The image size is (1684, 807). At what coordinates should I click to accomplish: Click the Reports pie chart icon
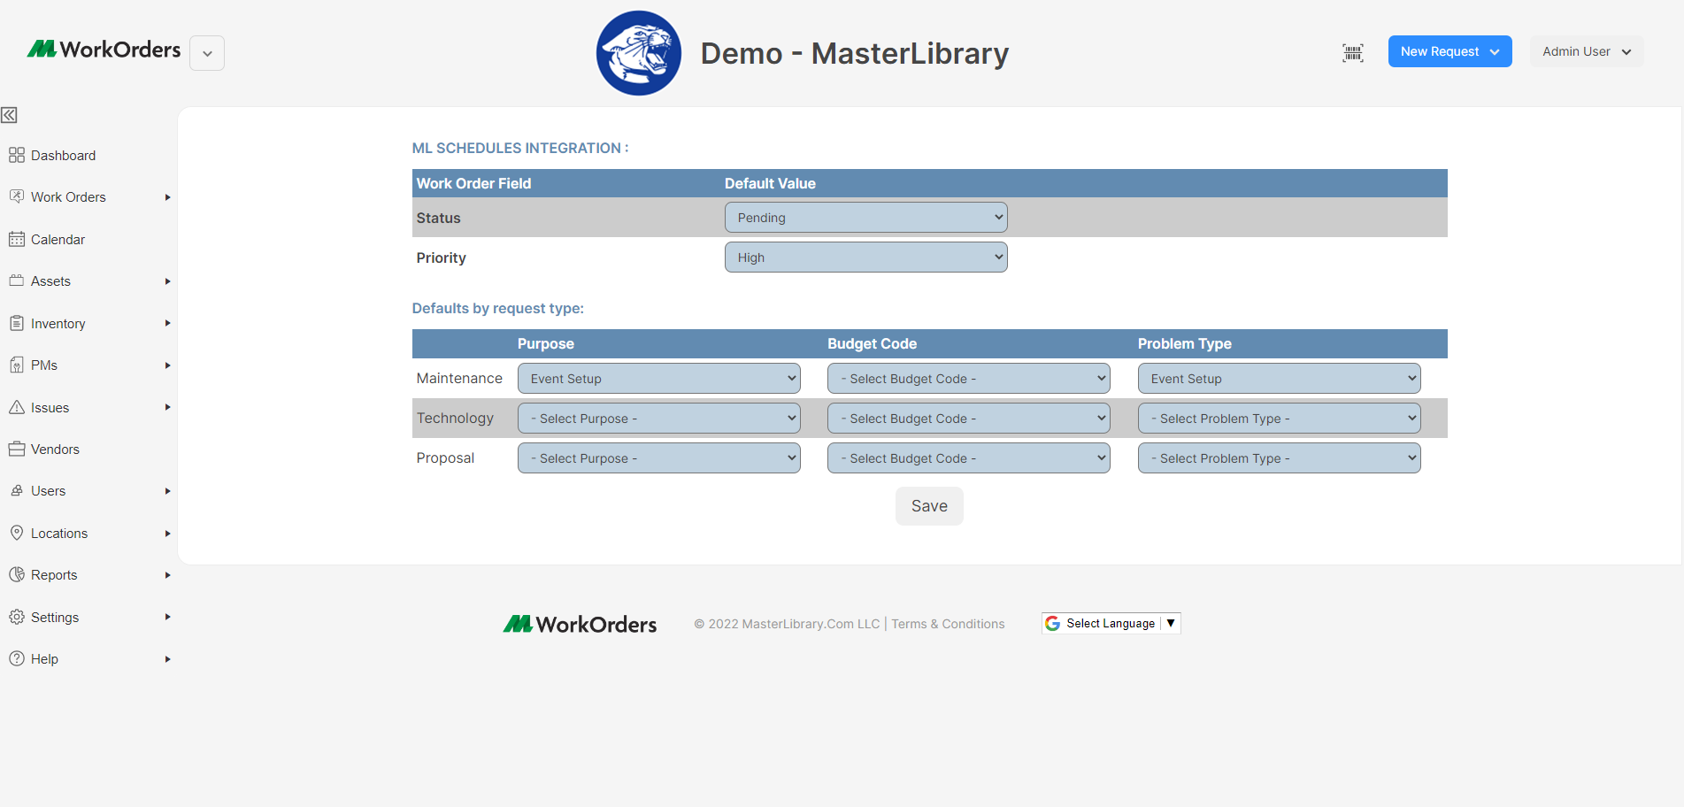point(17,574)
